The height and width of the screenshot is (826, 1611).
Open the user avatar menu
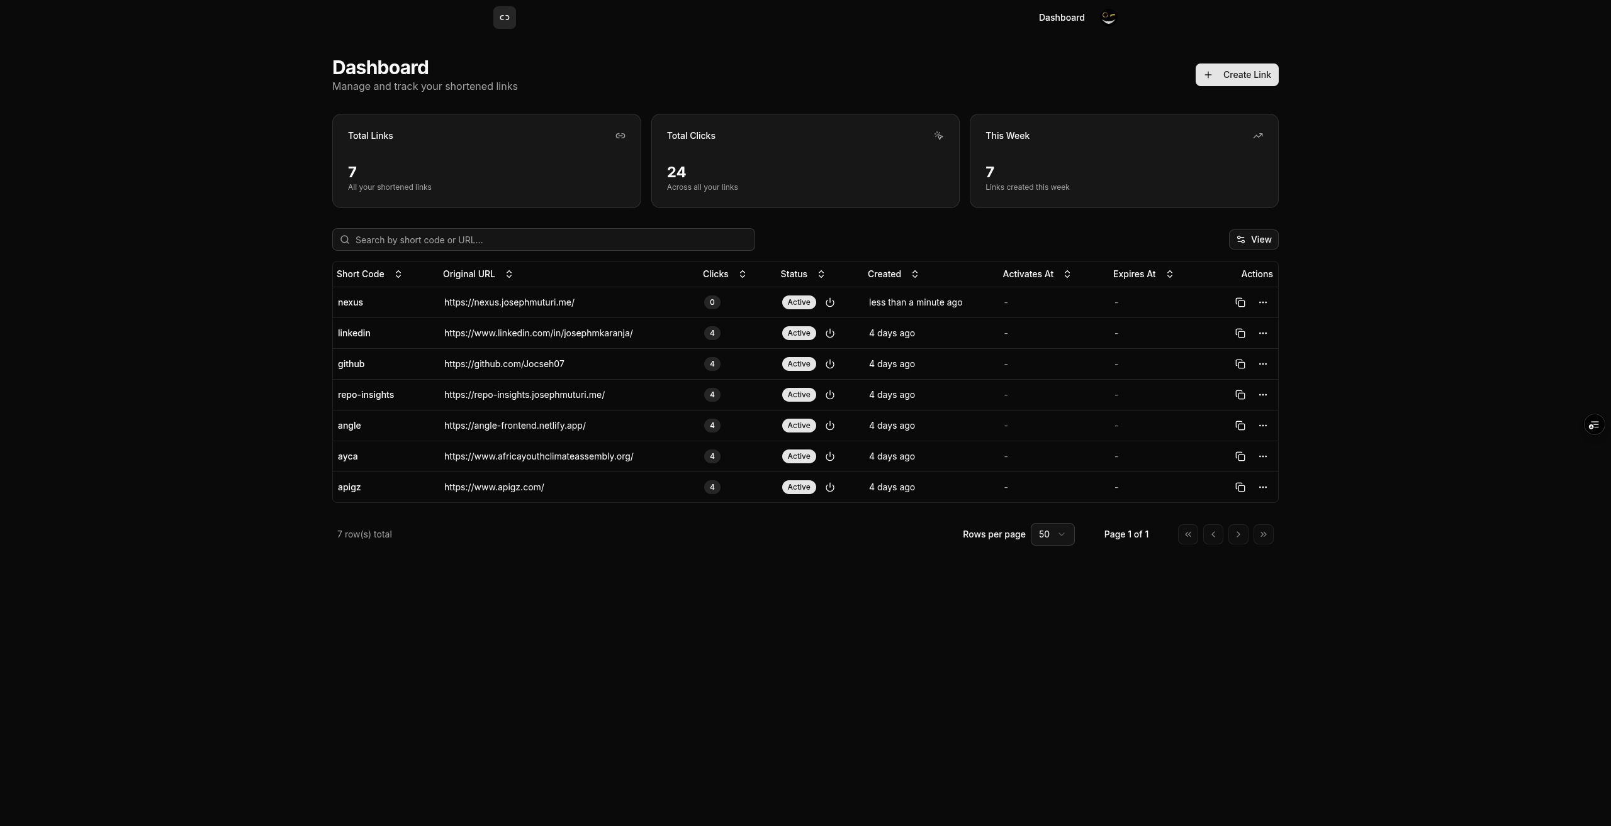point(1108,18)
